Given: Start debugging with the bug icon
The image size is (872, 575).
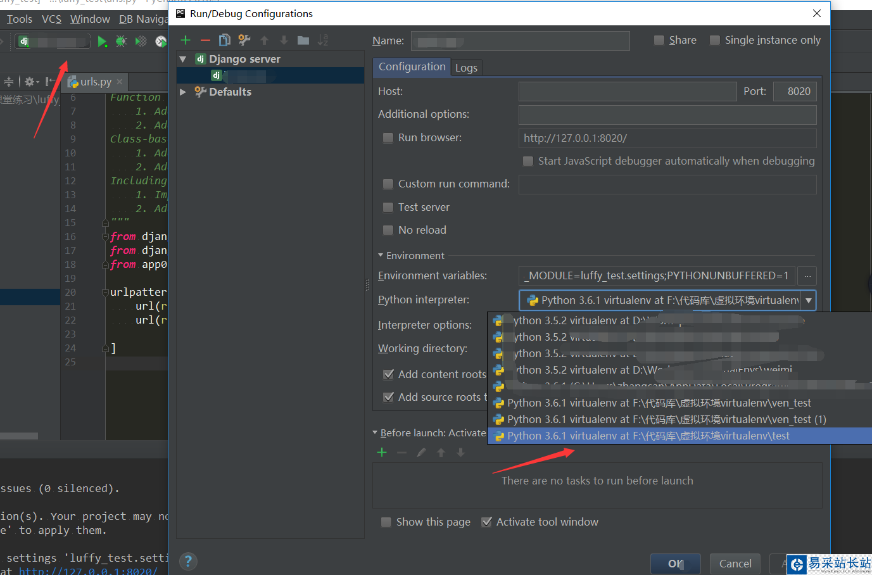Looking at the screenshot, I should [121, 42].
